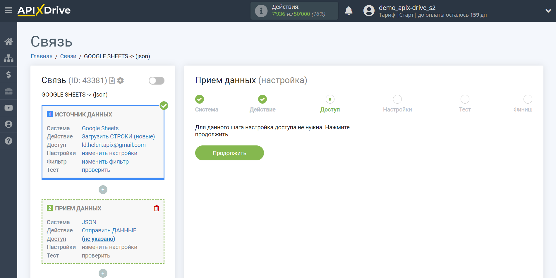The width and height of the screenshot is (556, 278).
Task: Click source проверить test link
Action: tap(96, 170)
